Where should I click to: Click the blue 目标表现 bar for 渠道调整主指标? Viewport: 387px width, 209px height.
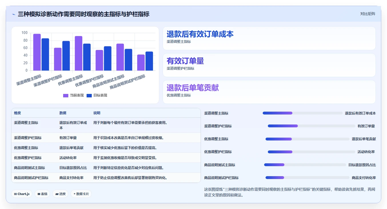tap(45, 55)
